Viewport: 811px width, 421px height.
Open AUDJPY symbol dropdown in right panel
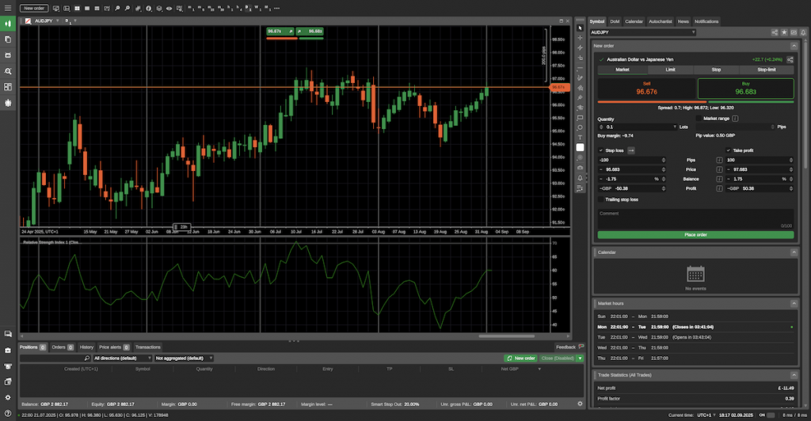pos(643,32)
